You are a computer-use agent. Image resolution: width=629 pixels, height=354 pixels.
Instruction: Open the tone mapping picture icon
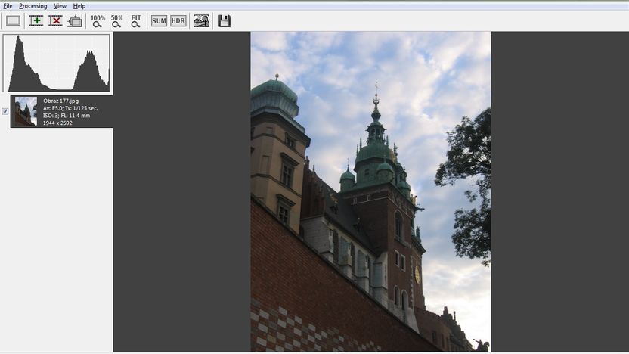pos(201,21)
